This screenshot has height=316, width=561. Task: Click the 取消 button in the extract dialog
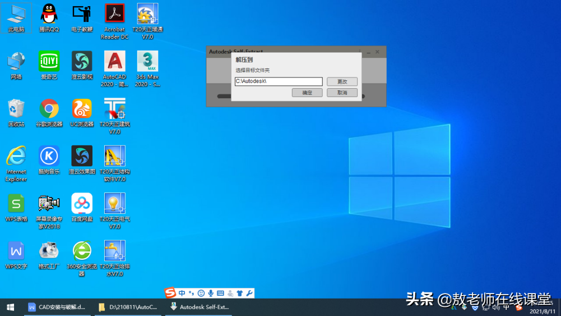tap(342, 93)
